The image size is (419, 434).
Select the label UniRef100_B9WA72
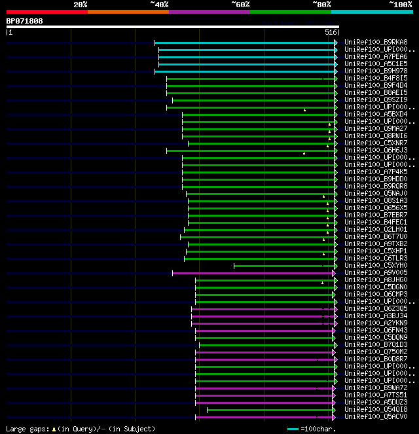pyautogui.click(x=376, y=388)
